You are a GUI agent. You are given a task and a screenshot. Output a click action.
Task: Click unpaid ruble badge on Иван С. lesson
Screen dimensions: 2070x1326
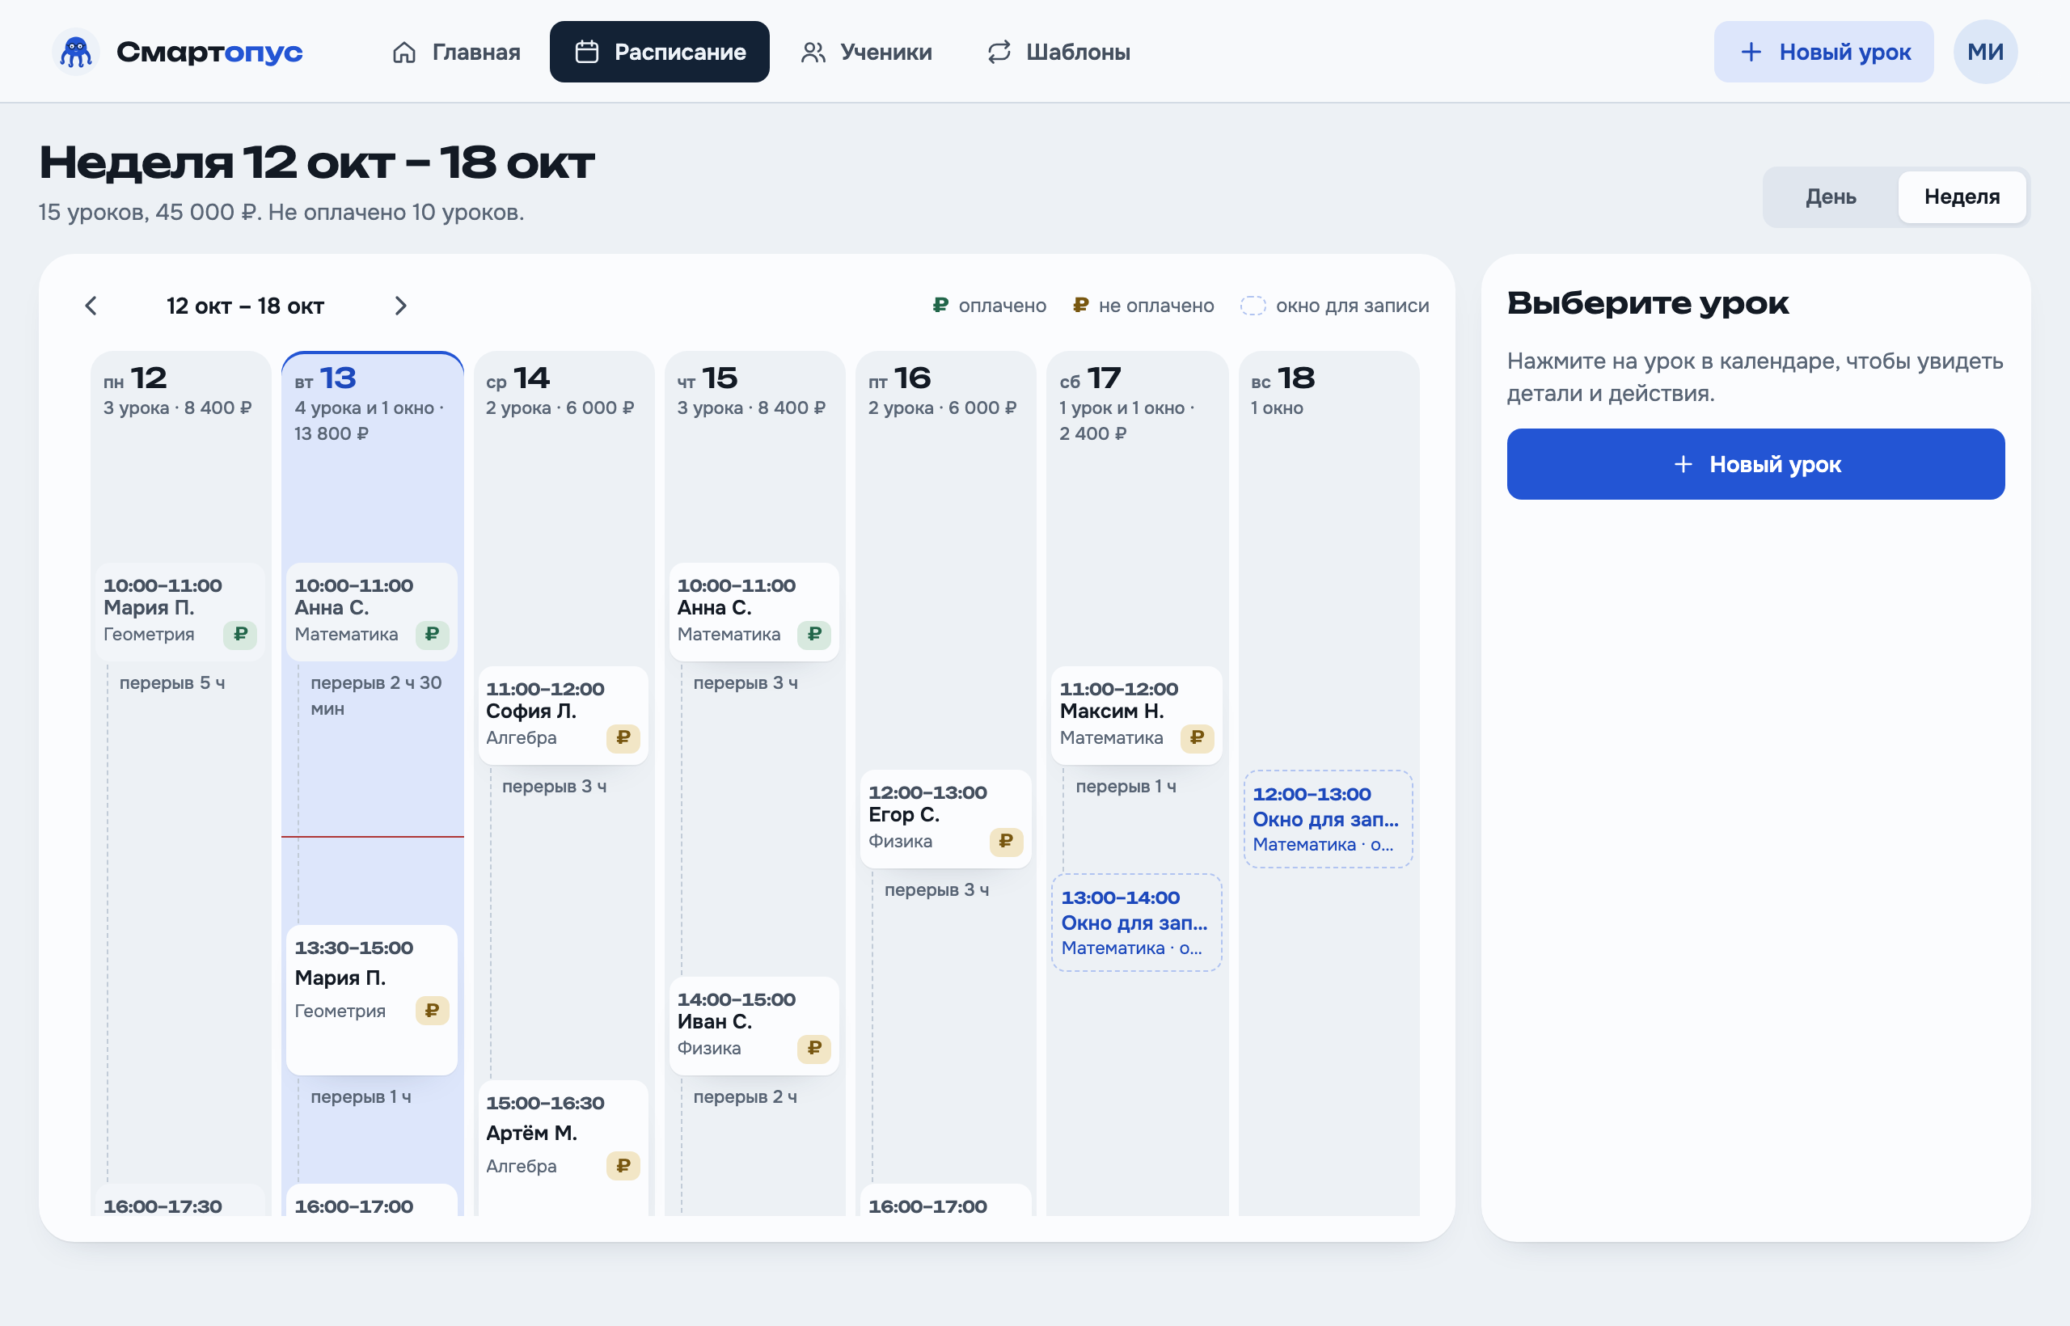point(814,1048)
